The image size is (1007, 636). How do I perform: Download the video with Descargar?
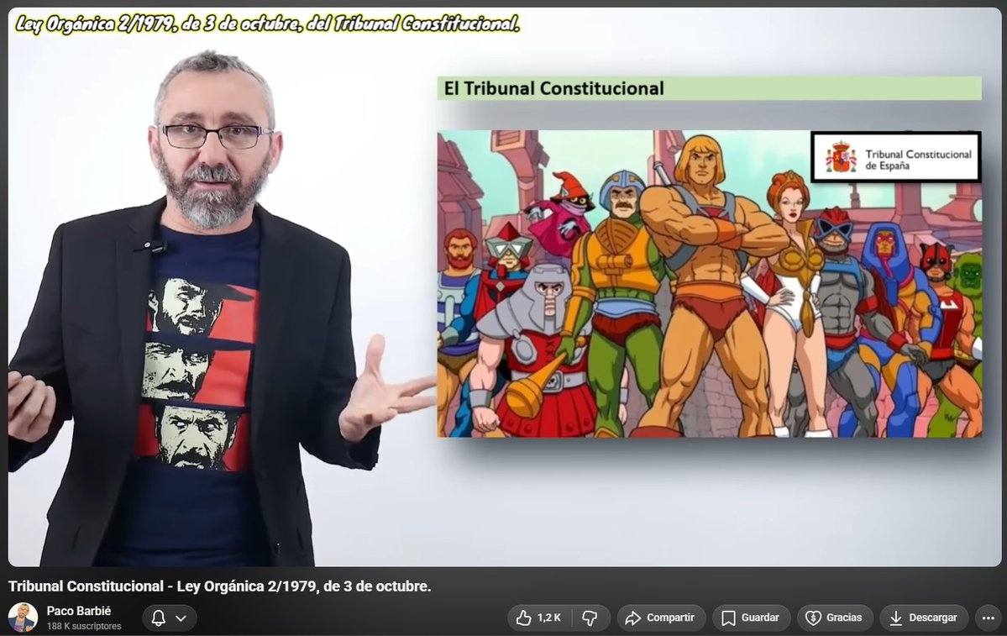(x=924, y=618)
